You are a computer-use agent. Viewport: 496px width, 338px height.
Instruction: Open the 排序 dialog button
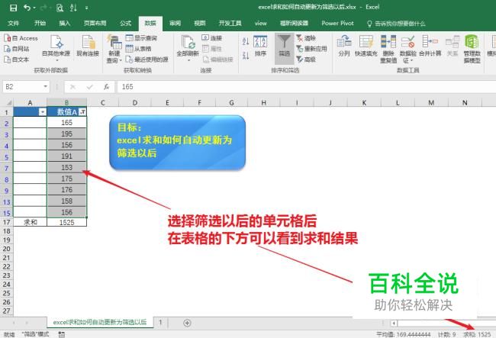(x=260, y=47)
